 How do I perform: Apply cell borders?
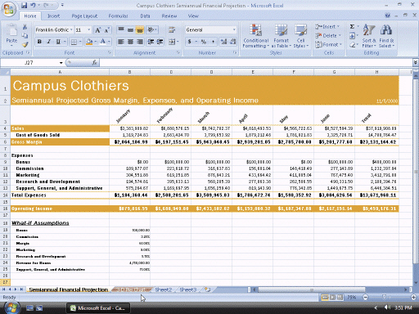click(x=74, y=42)
